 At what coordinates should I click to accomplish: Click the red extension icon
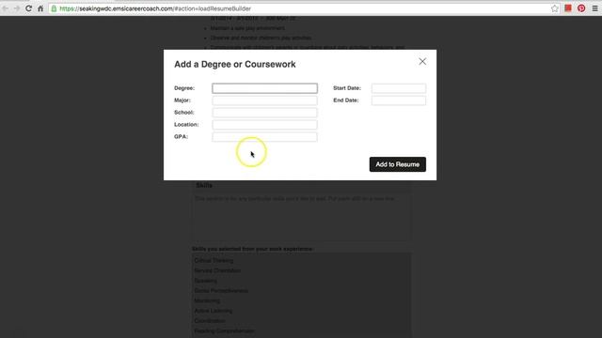tap(568, 8)
